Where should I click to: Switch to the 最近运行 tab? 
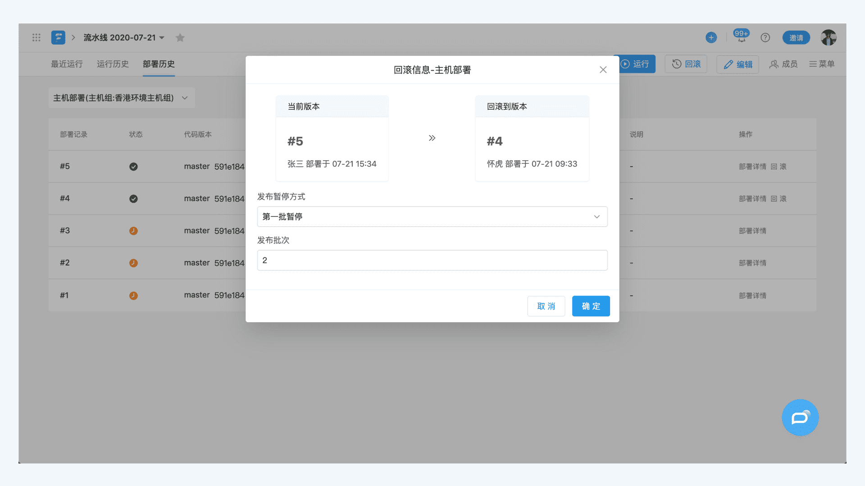coord(67,64)
